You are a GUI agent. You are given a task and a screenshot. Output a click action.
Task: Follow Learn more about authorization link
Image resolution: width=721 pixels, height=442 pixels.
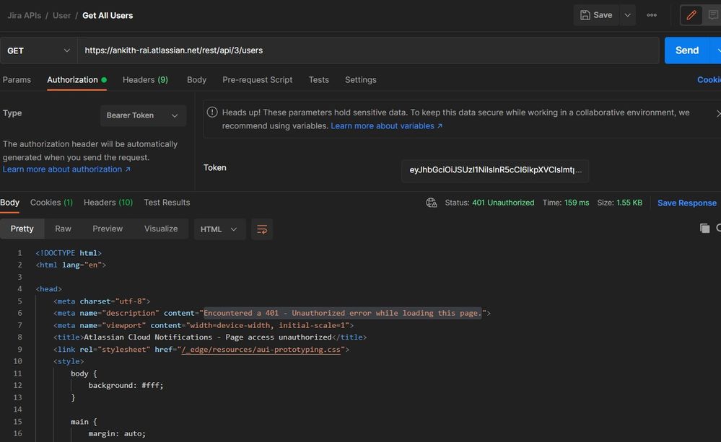66,169
